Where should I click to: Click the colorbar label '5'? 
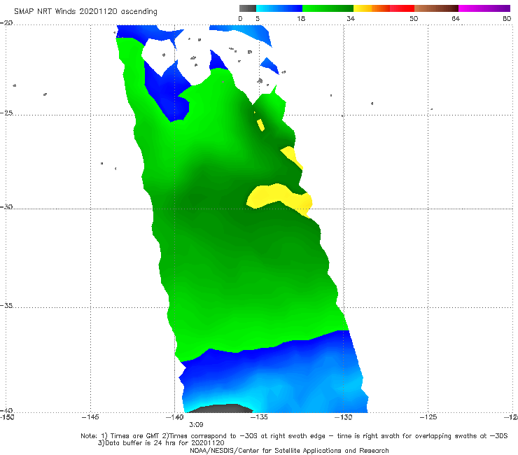(x=258, y=19)
